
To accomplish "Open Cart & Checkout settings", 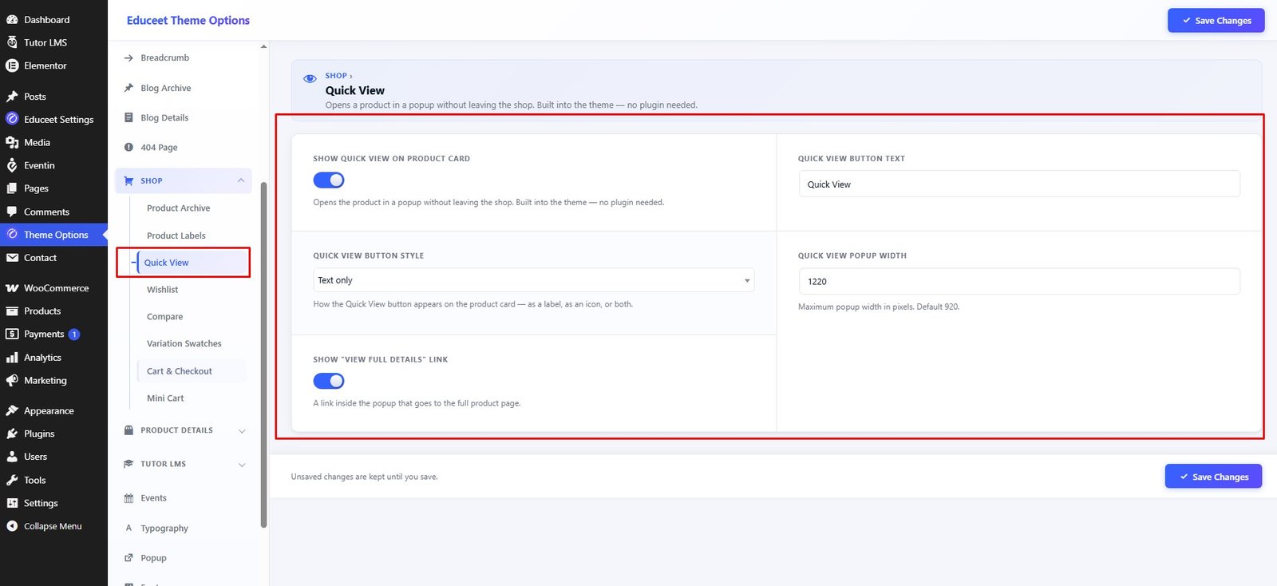I will tap(180, 371).
